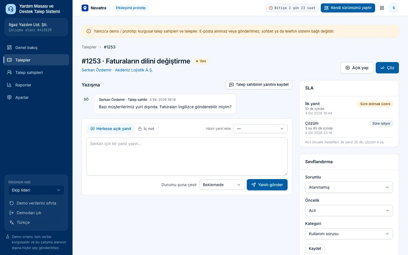Viewport: 408px width, 255px height.
Task: Click the Ilgaz Yazılım Ltd. Şti. workspace card
Action: coord(36,27)
